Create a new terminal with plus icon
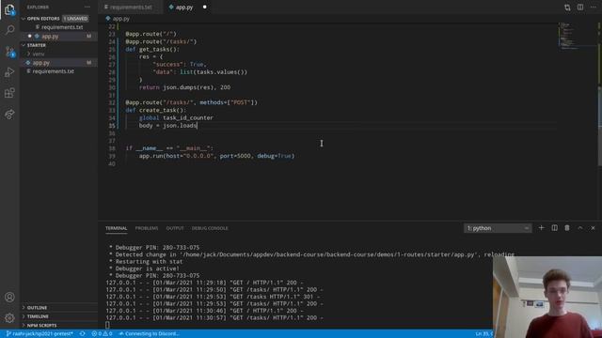The image size is (602, 338). pyautogui.click(x=542, y=228)
